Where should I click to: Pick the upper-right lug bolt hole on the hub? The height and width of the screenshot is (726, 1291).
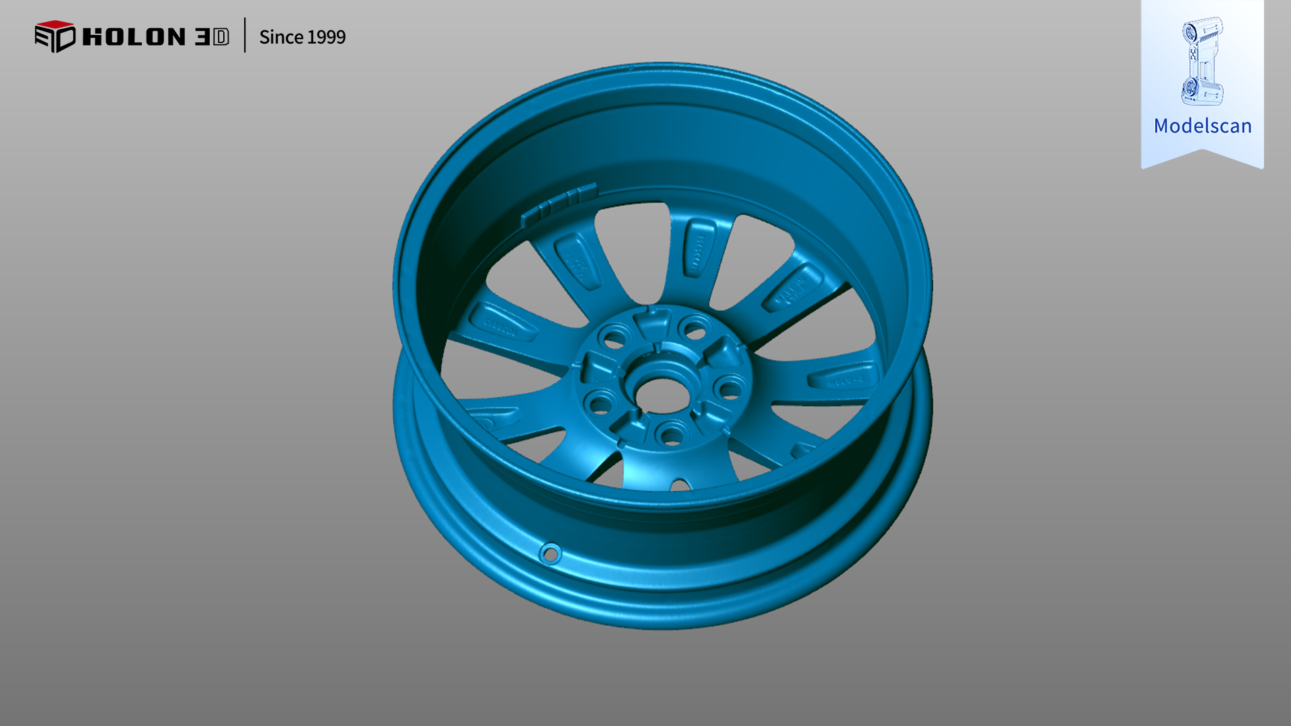point(694,330)
